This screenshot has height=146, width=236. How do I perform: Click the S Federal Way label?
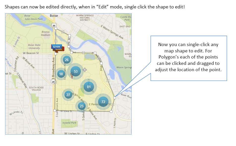(x=22, y=80)
